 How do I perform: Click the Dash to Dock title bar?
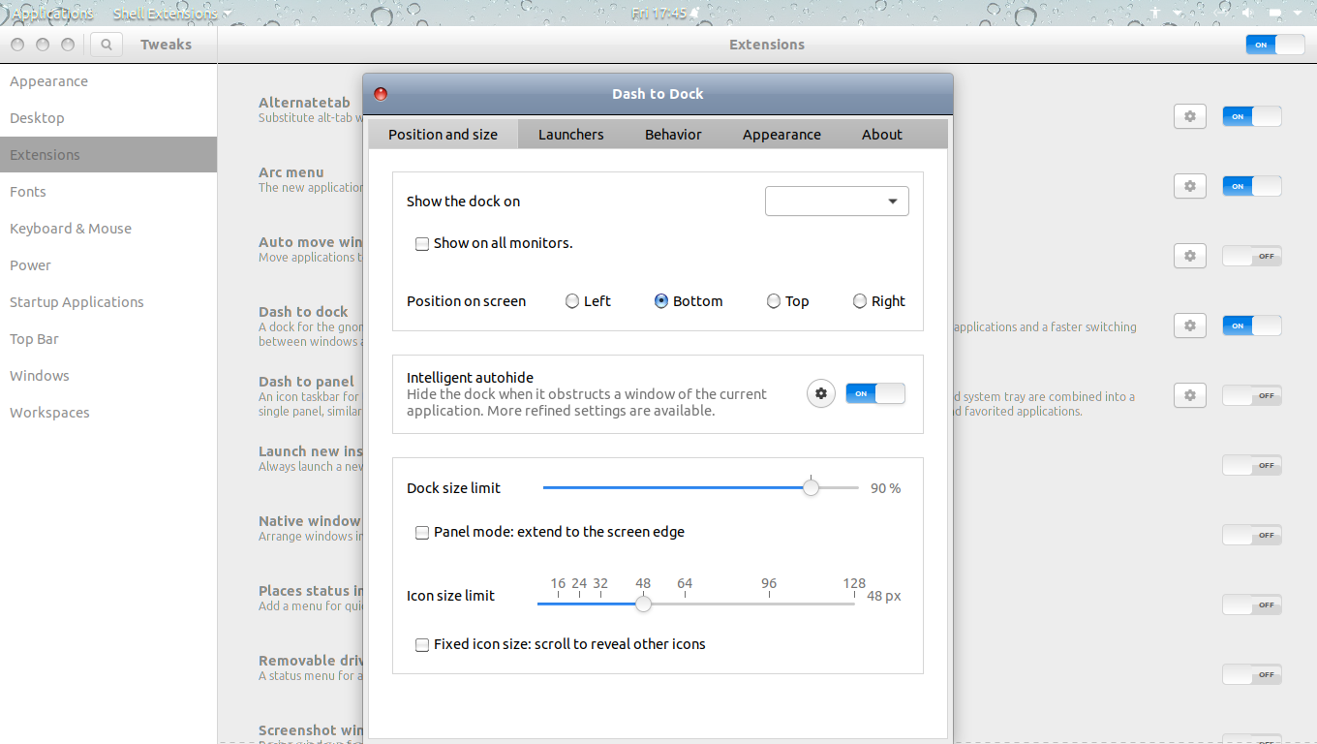[x=658, y=94]
